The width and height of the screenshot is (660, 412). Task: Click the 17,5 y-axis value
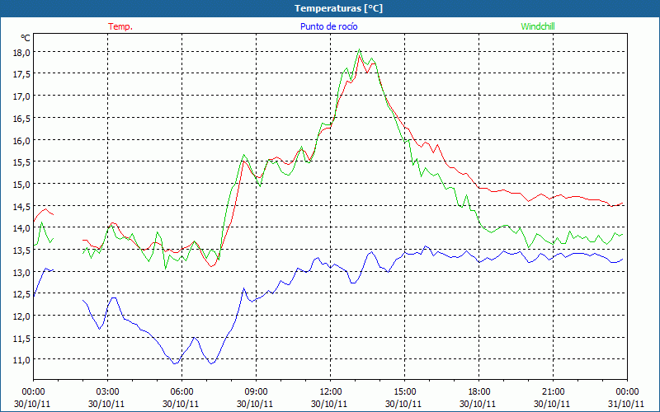tap(21, 74)
